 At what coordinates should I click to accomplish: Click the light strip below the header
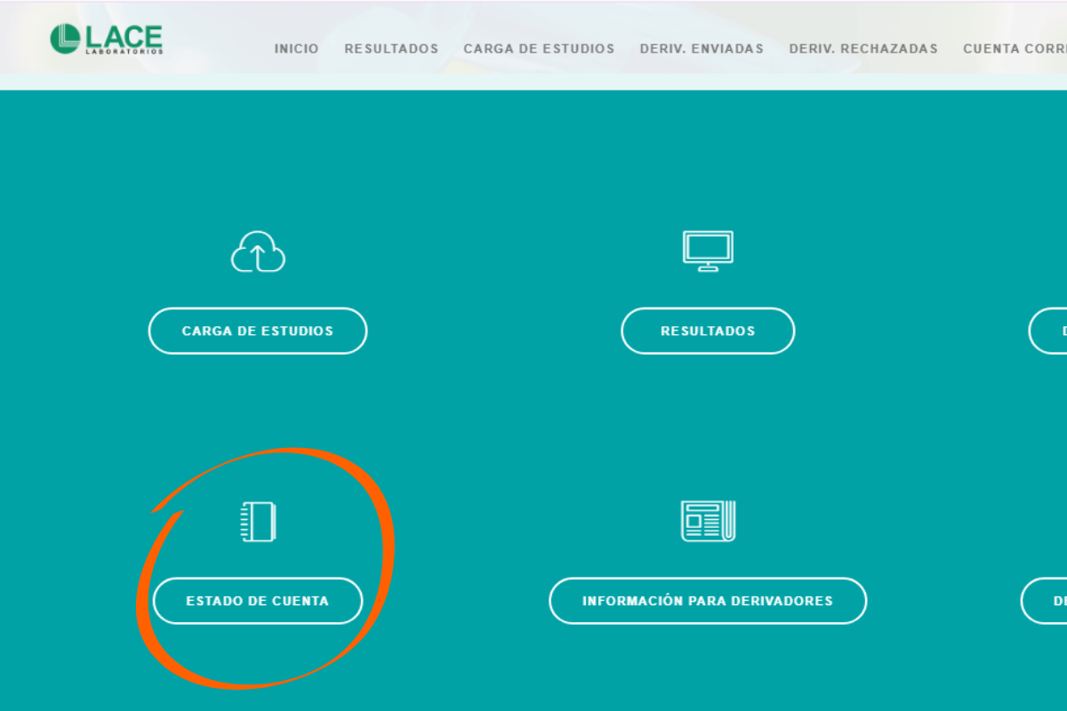click(533, 82)
